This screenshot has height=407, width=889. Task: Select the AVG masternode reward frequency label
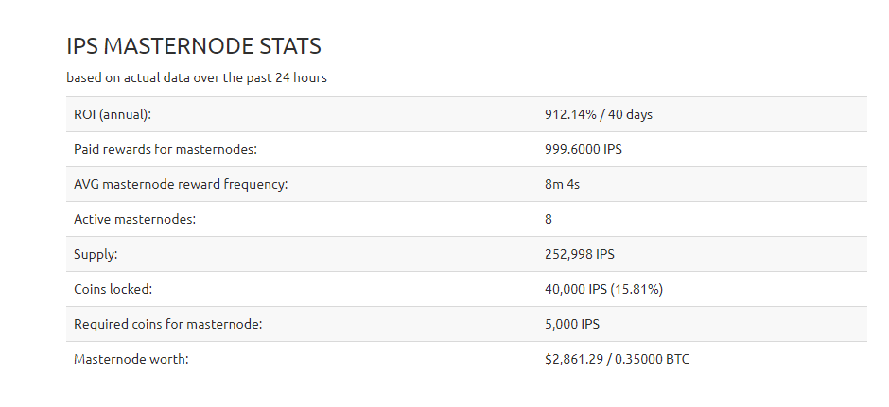point(181,184)
